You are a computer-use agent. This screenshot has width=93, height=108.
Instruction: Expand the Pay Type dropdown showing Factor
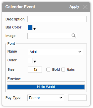click(x=46, y=98)
